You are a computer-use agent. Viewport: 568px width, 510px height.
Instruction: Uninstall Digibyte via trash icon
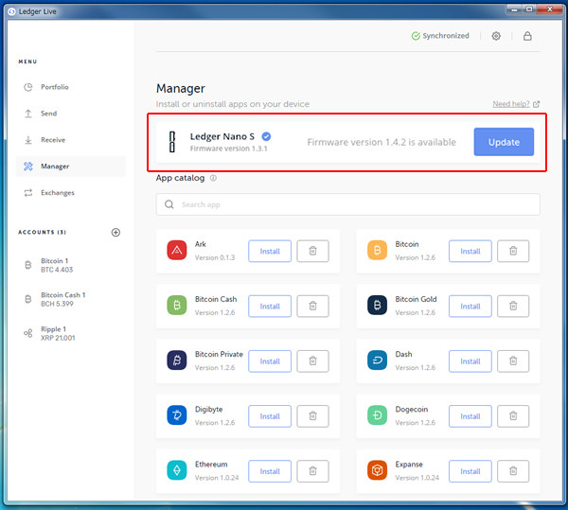313,416
